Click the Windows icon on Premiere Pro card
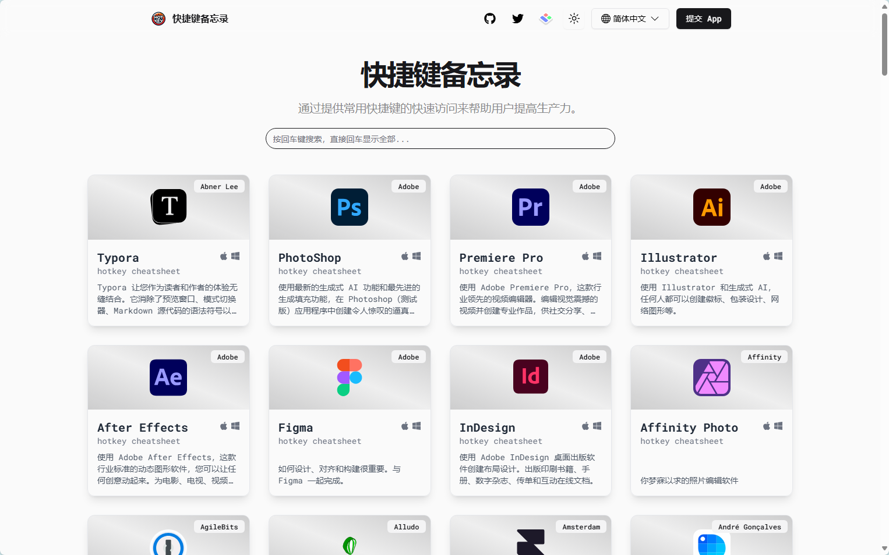 click(x=597, y=256)
